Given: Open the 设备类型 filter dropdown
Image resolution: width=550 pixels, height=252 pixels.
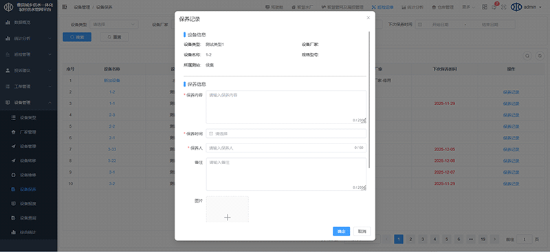Looking at the screenshot, I should [114, 25].
